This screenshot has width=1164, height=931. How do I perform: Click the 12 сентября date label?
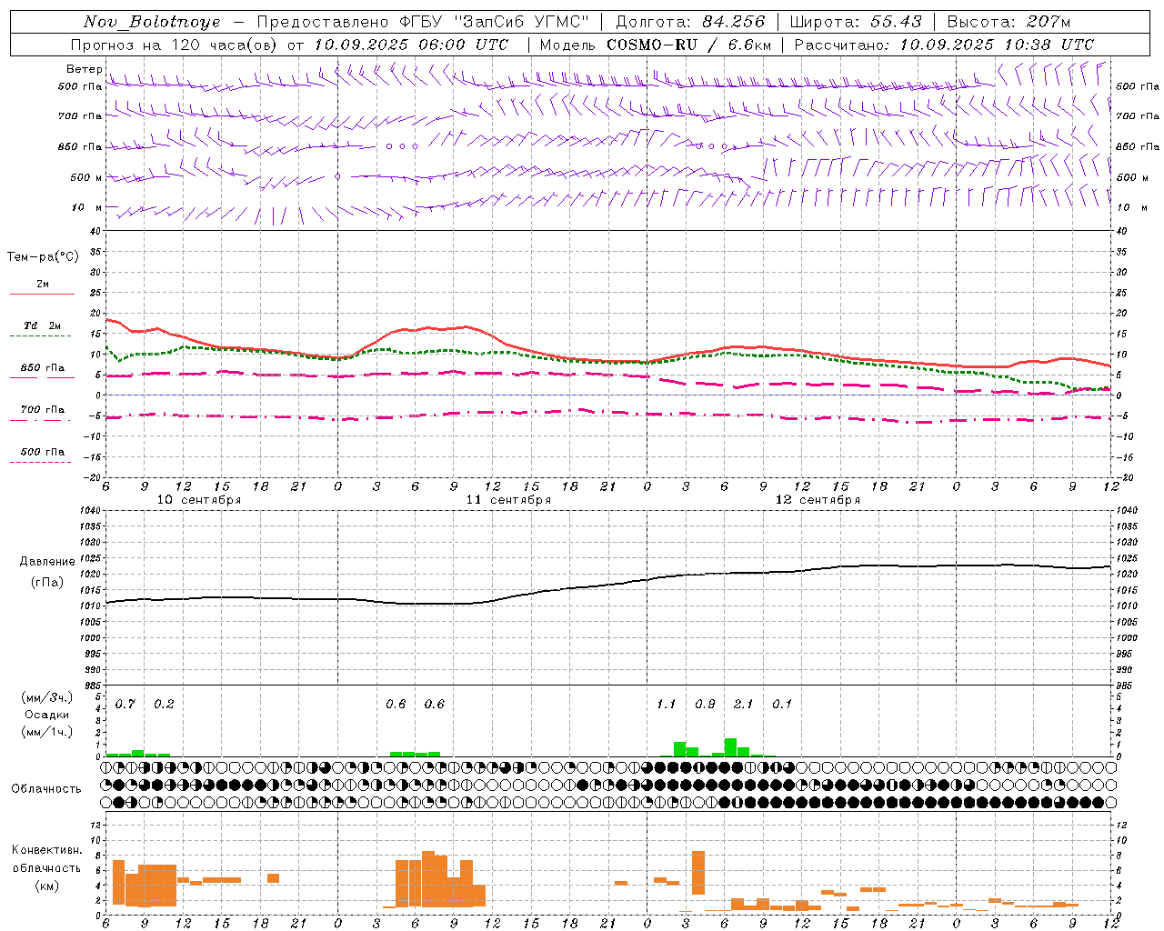[x=818, y=500]
